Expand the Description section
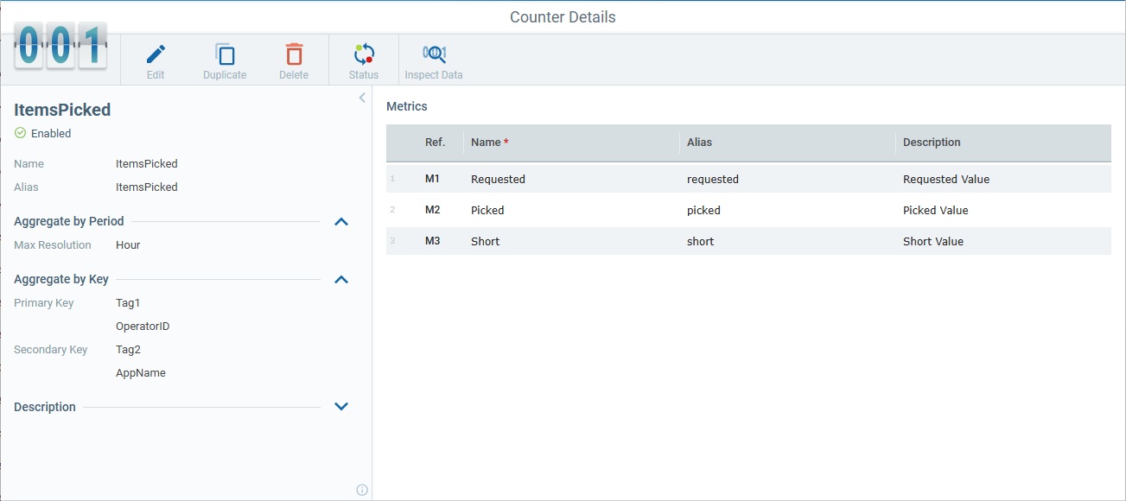 (x=341, y=406)
